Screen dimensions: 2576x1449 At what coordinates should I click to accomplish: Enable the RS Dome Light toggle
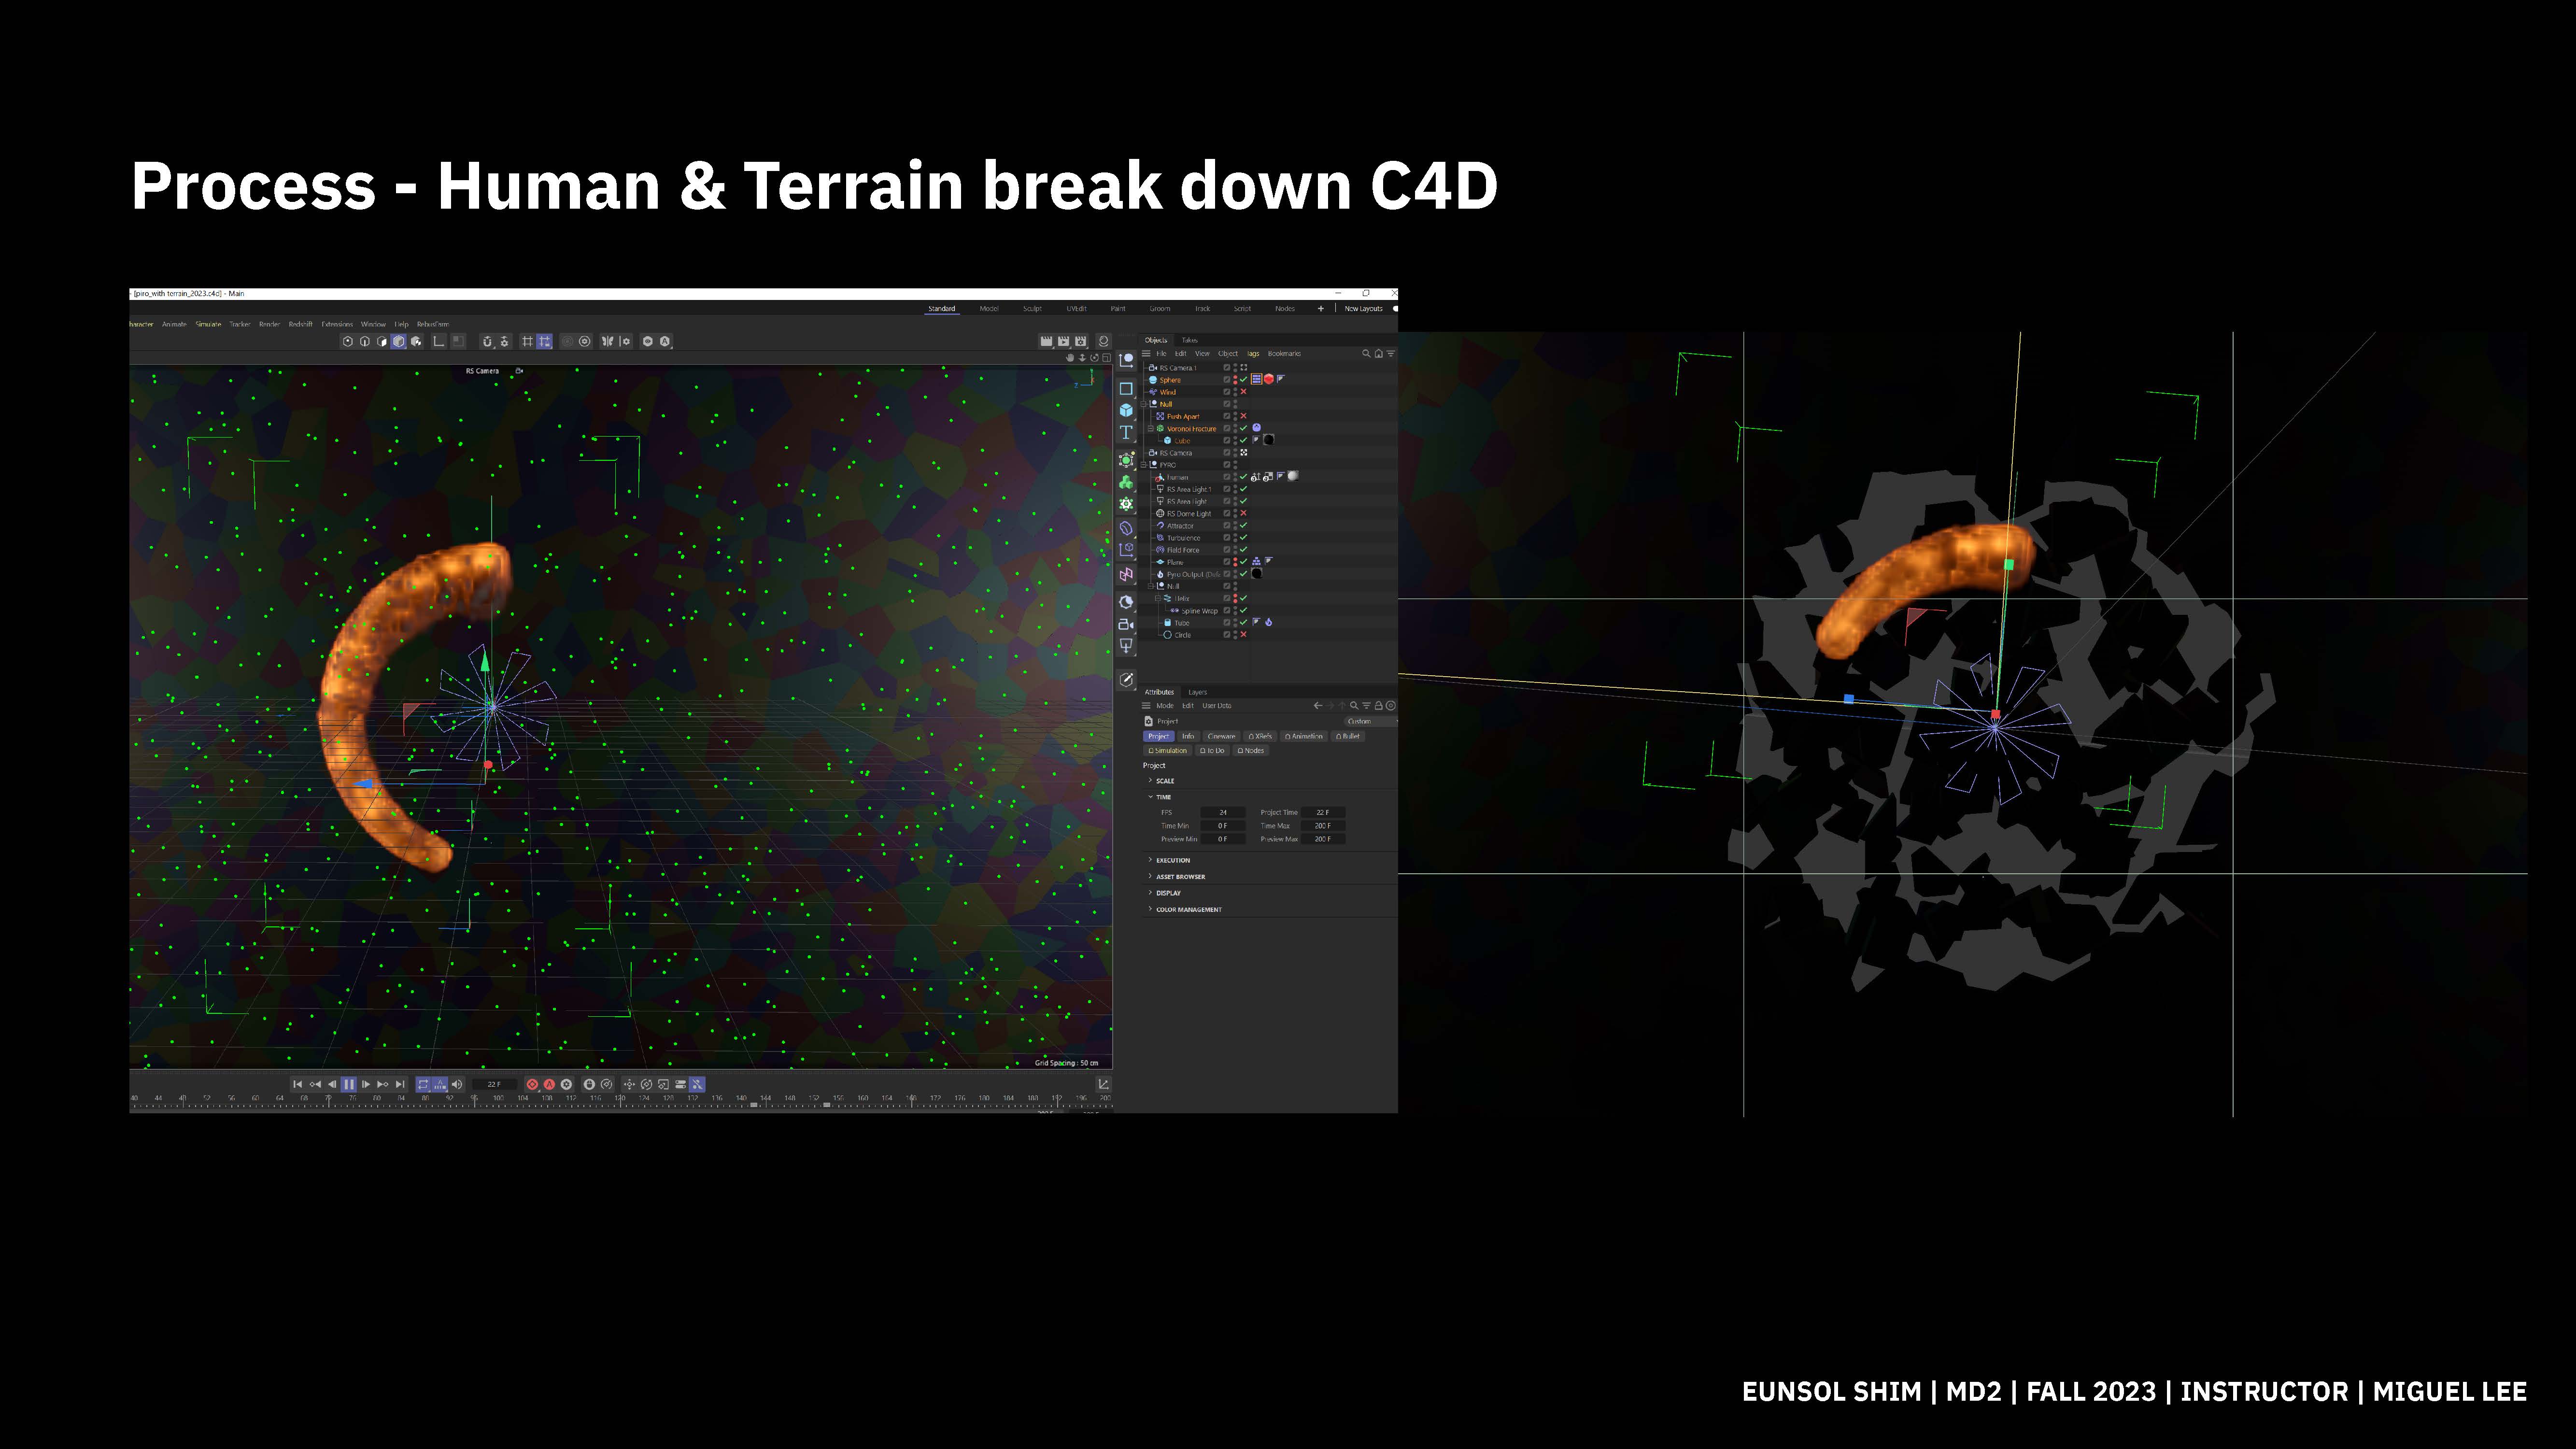[1243, 513]
